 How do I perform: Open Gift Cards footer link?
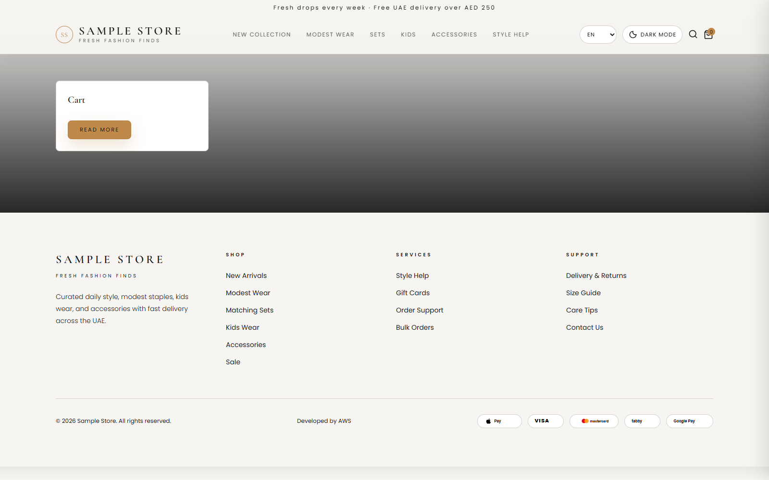pos(413,293)
